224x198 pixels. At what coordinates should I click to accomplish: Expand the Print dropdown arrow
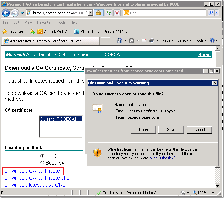[x=158, y=41]
